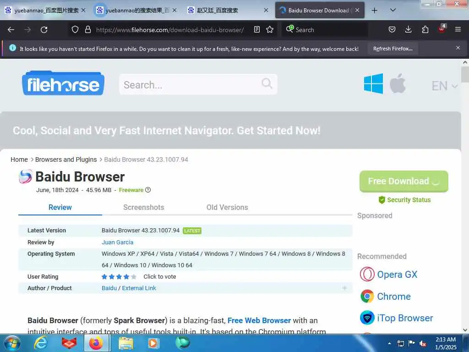469x352 pixels.
Task: Open Opera GX recommended link
Action: coord(388,275)
